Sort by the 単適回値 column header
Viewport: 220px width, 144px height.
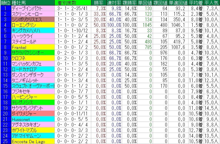point(178,3)
